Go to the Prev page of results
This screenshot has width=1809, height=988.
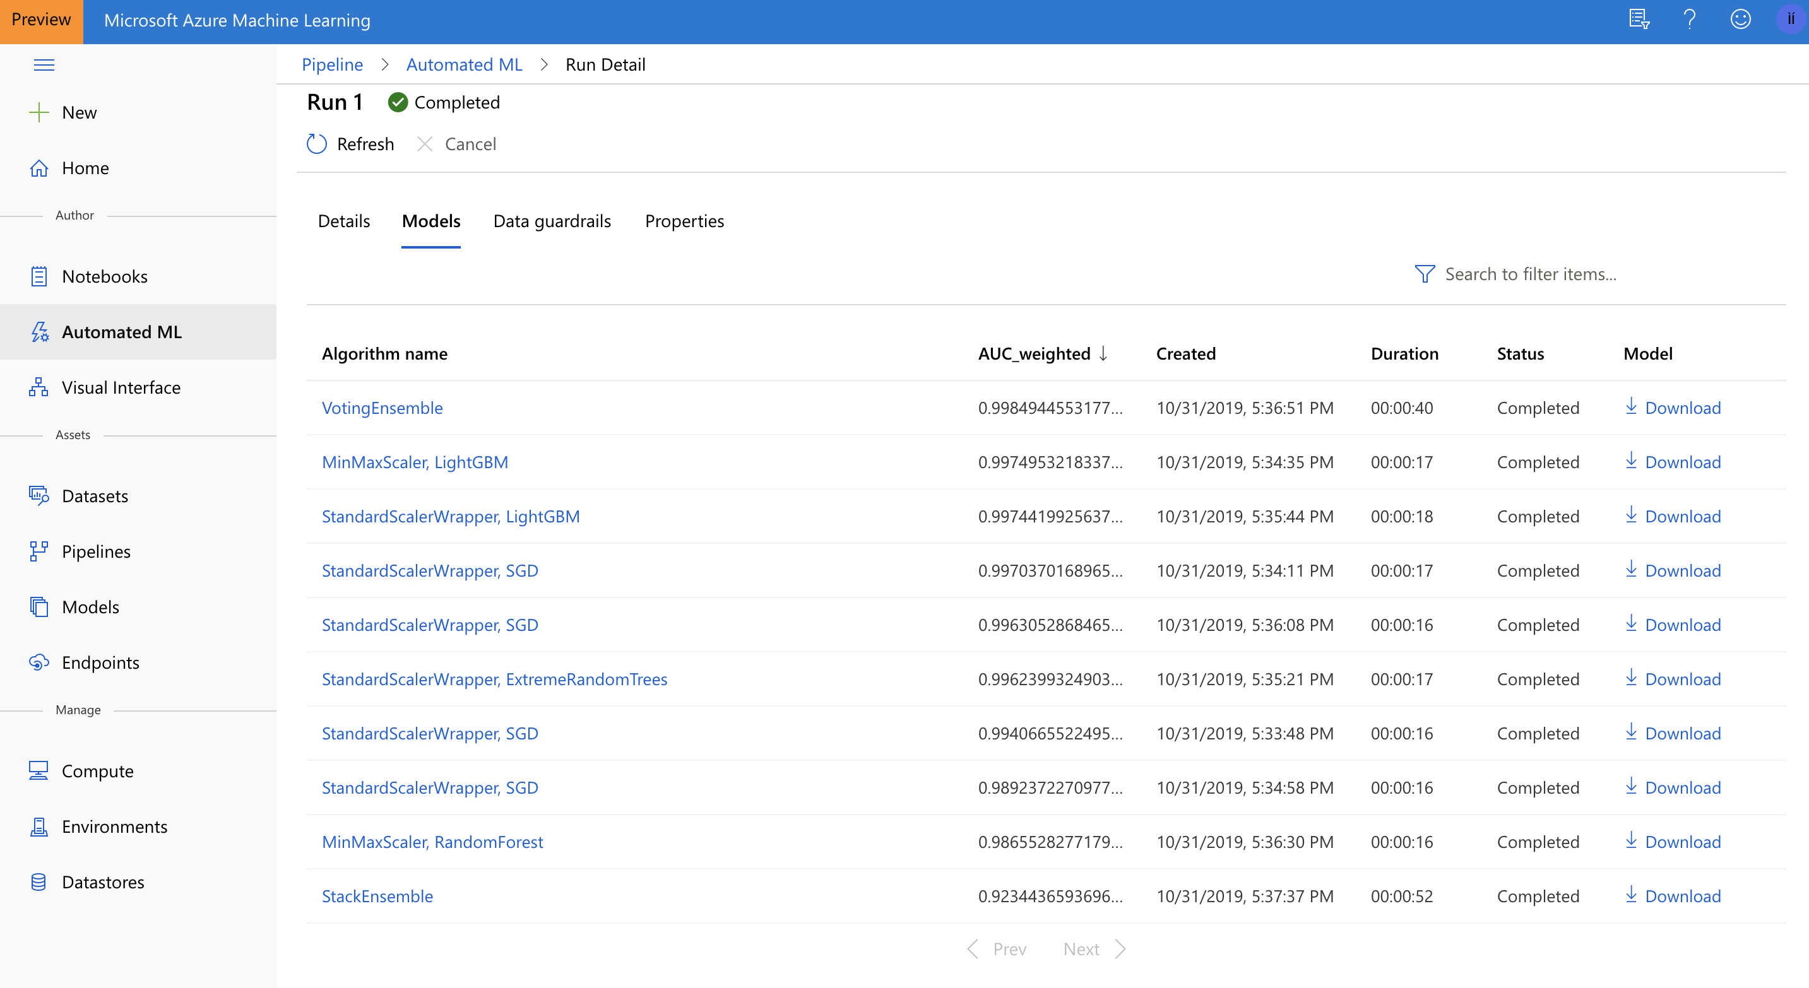click(997, 949)
